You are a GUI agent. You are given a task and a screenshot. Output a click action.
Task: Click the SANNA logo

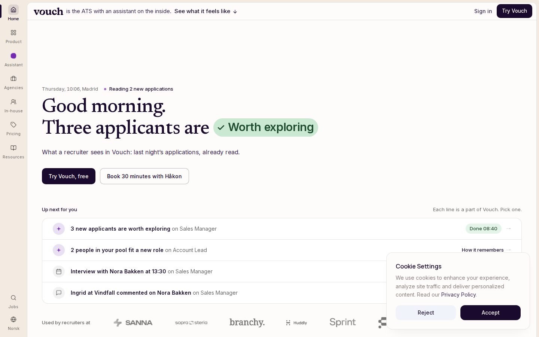click(x=133, y=322)
